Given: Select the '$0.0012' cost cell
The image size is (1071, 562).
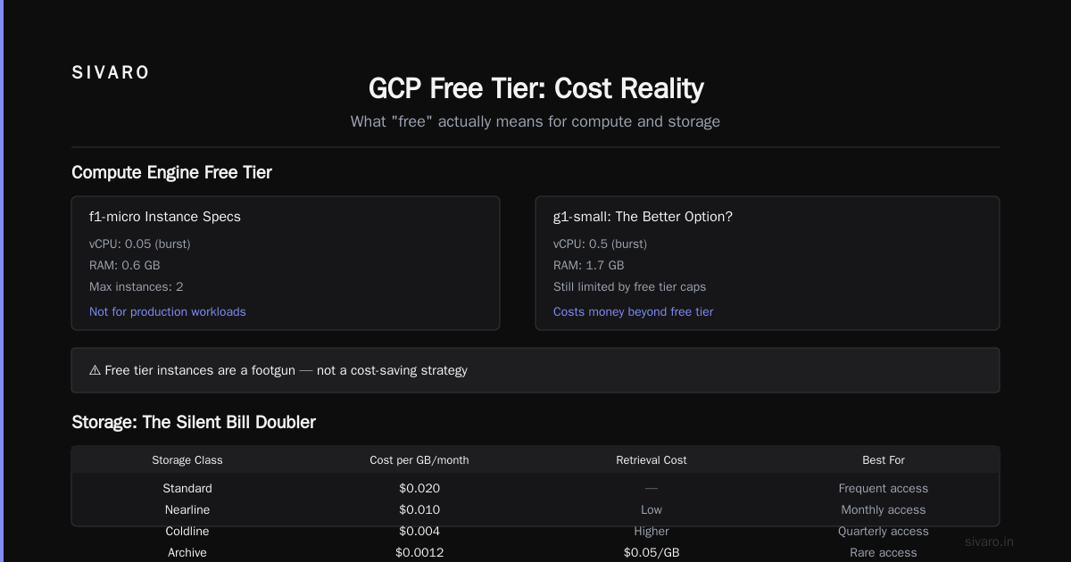Looking at the screenshot, I should pos(419,553).
